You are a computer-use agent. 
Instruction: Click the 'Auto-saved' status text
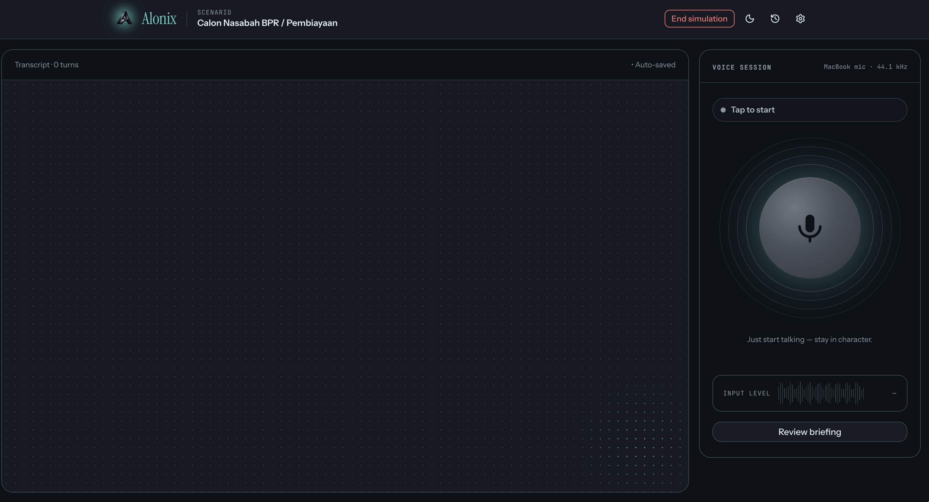point(655,65)
